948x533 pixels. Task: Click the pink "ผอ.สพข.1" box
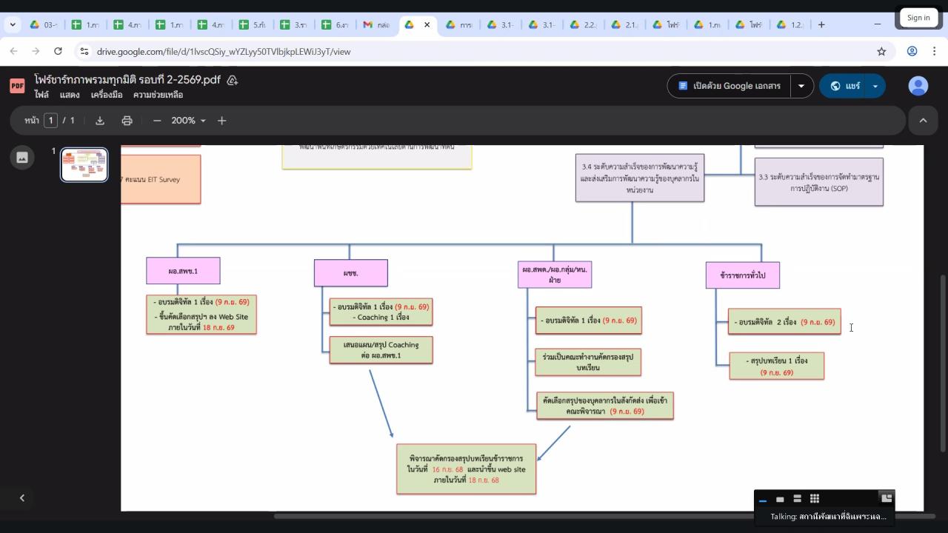[x=183, y=271]
